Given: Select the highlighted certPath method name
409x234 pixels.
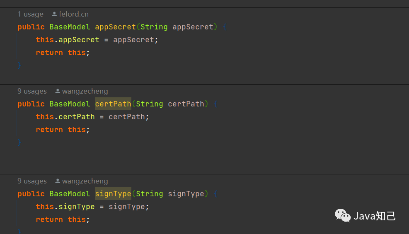Looking at the screenshot, I should pyautogui.click(x=113, y=104).
